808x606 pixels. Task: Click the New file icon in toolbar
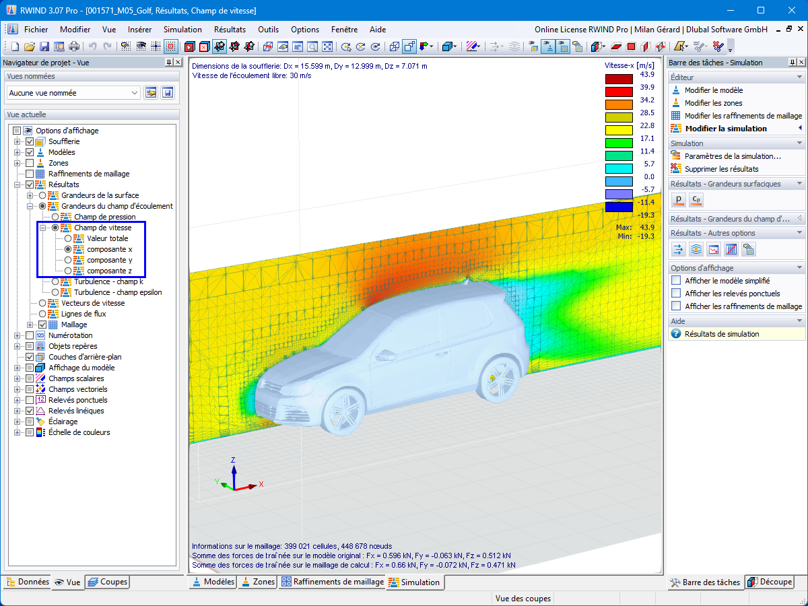[x=15, y=46]
